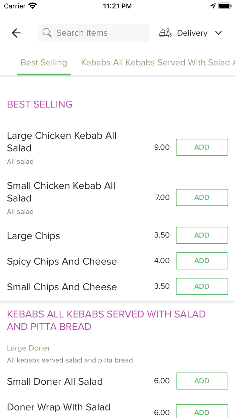
Task: Add Doner Wrap With Salad
Action: pos(202,412)
